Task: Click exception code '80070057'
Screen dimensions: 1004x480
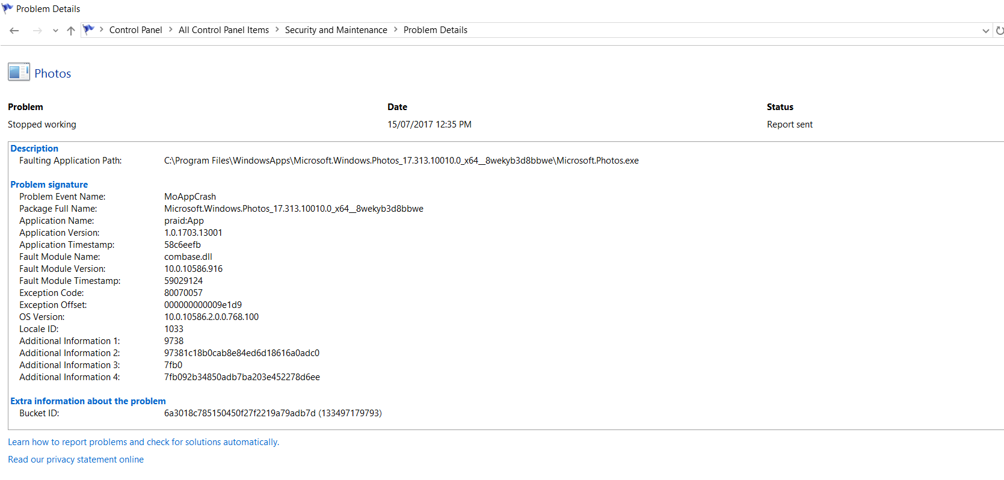Action: click(x=183, y=293)
